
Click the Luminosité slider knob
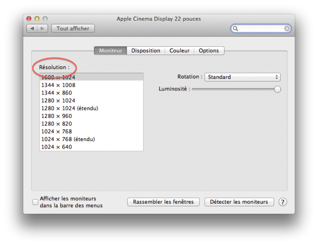click(x=277, y=89)
